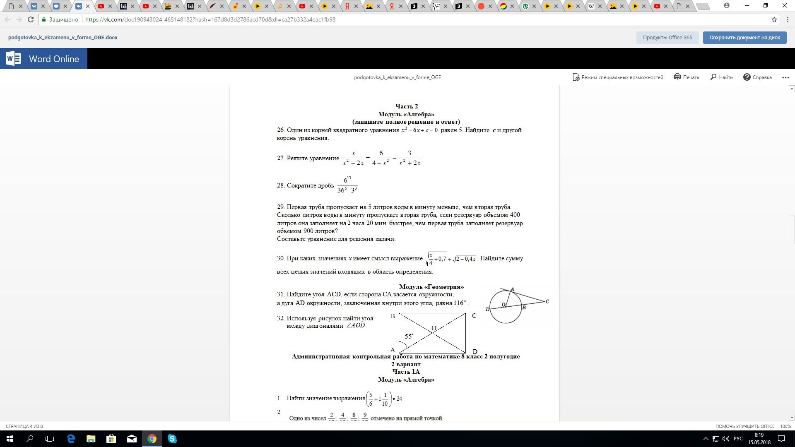The image size is (795, 447).
Task: Click underlined Составьте уравнение для решения задачи
Action: point(336,239)
